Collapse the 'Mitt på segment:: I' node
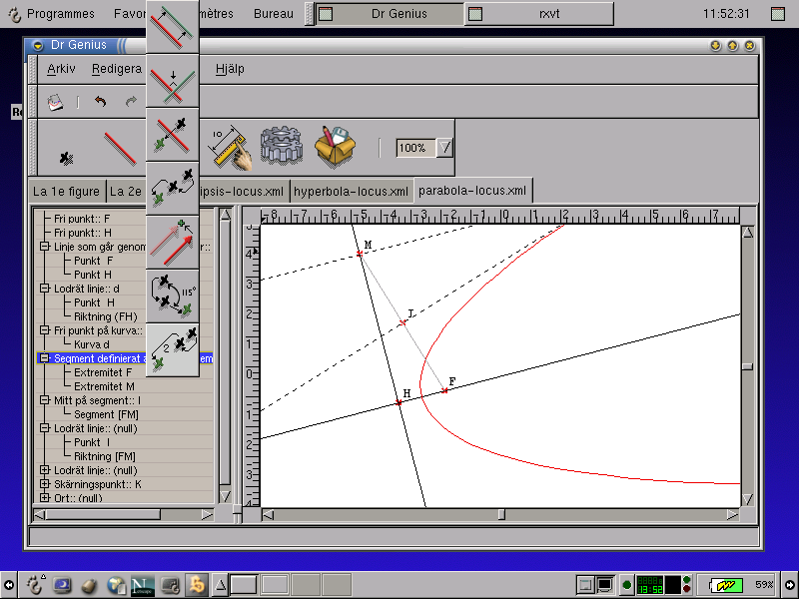 click(44, 400)
